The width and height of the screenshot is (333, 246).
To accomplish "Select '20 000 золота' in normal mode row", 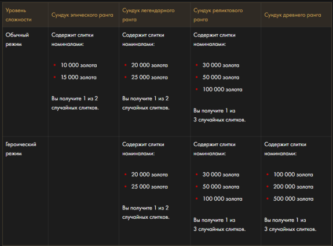I will [x=149, y=65].
